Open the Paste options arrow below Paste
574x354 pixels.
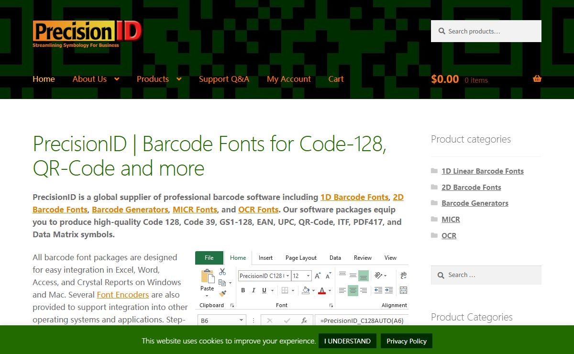tap(207, 295)
